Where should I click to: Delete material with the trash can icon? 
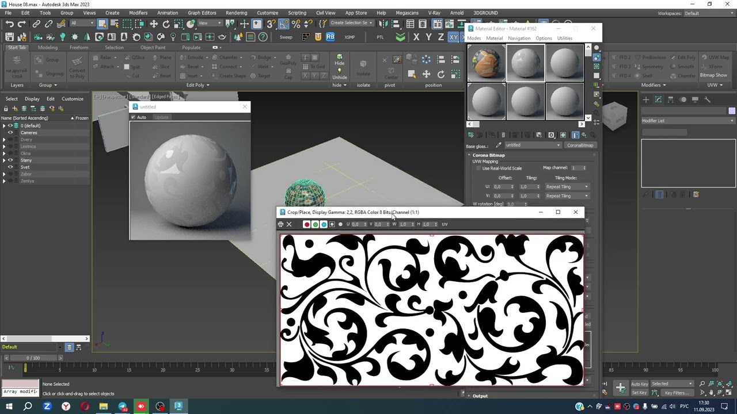503,135
